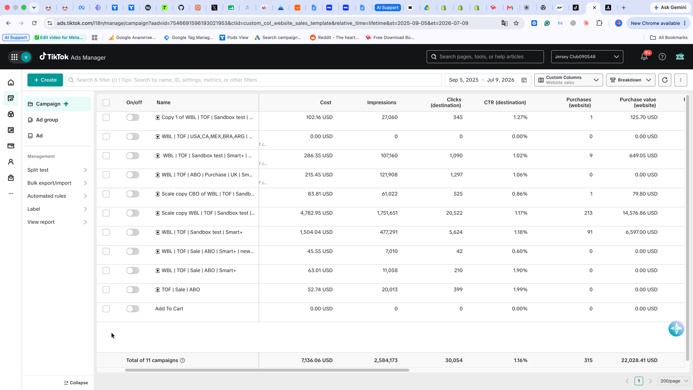Select checkbox for TOF | Sale | ABO campaign
Screen dimensions: 693x390
106,290
